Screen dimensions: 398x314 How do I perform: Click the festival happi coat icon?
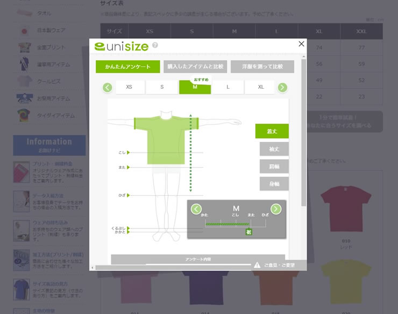24,98
